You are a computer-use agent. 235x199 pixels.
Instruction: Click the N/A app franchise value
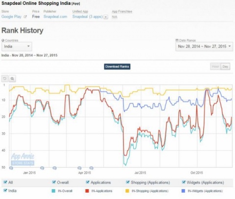(115, 17)
